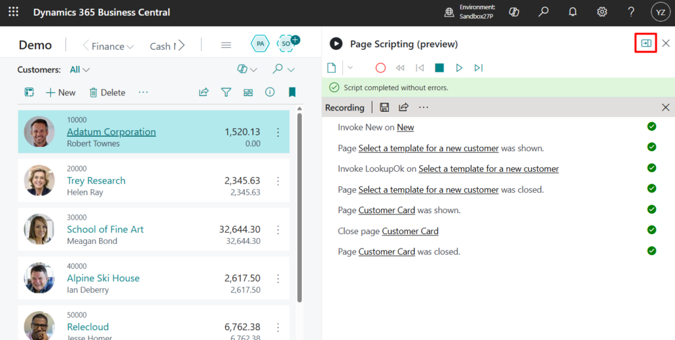Open the Settings gear menu

coord(602,12)
